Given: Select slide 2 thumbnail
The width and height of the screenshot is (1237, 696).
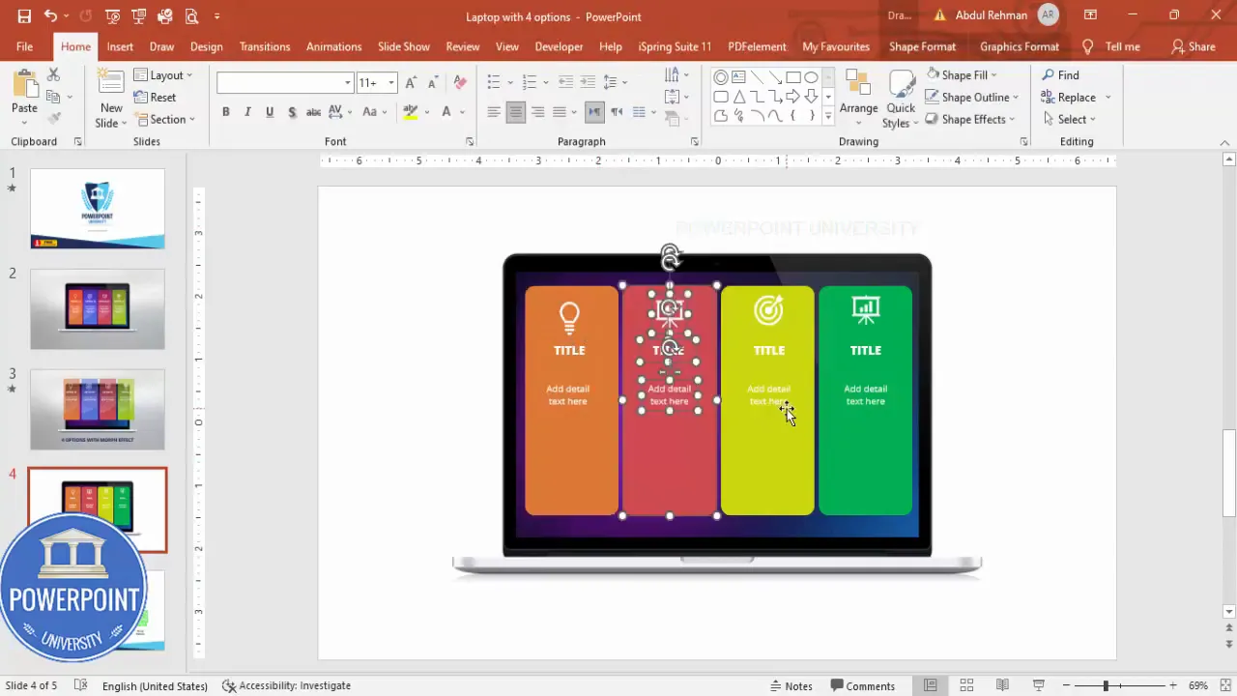Looking at the screenshot, I should pos(98,309).
